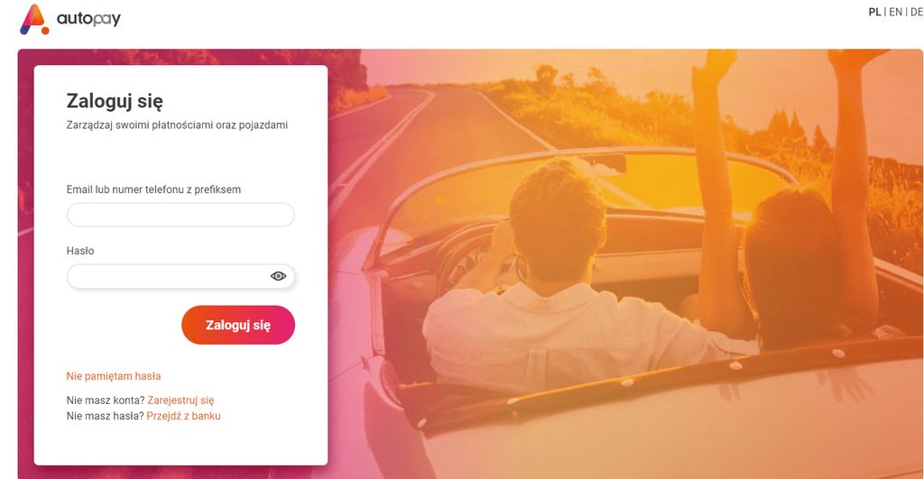924x479 pixels.
Task: Click the Nie masz konta? text
Action: pyautogui.click(x=106, y=400)
